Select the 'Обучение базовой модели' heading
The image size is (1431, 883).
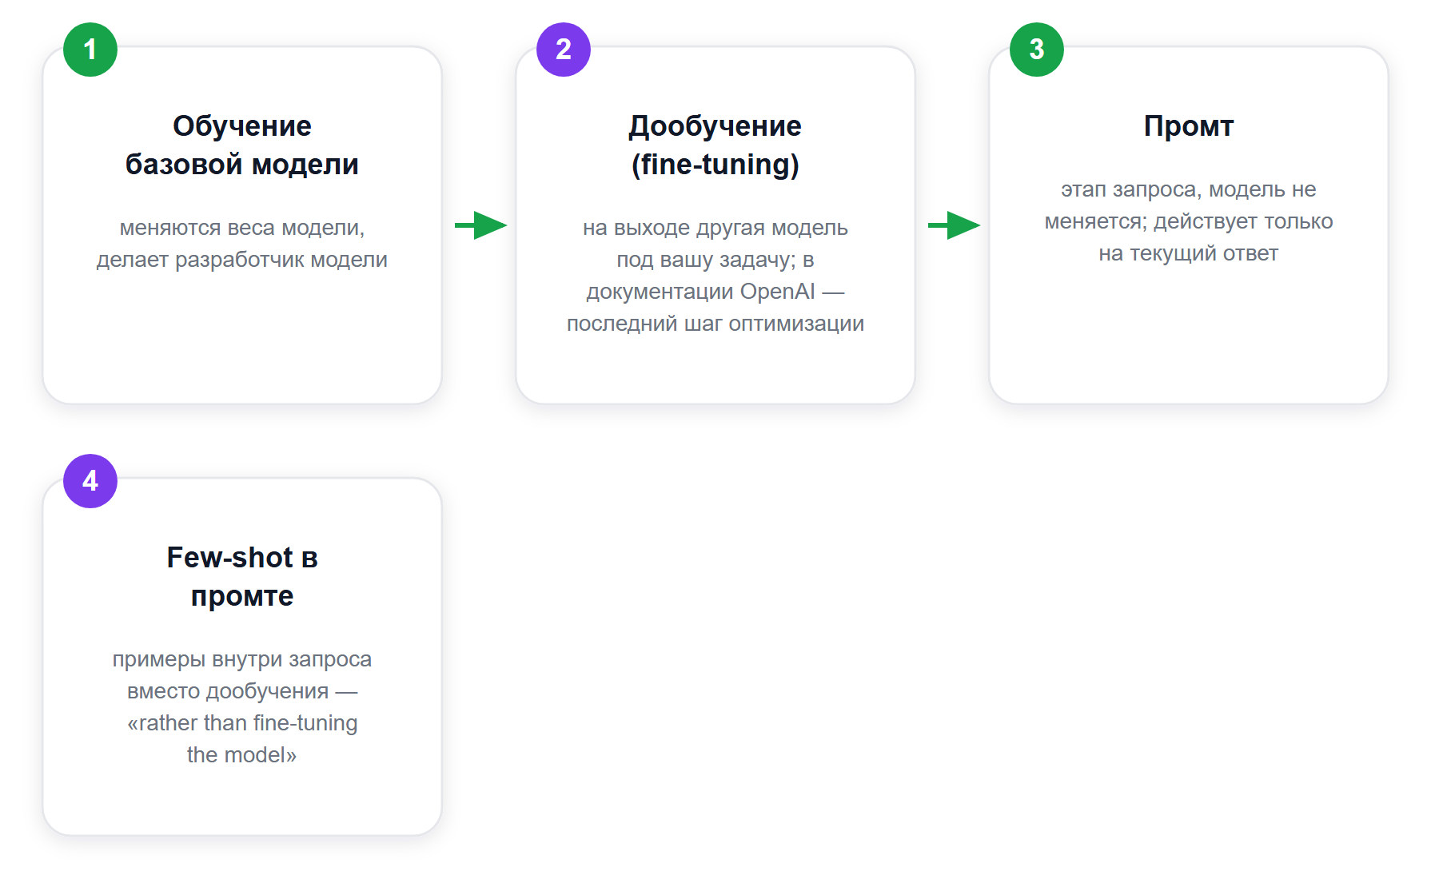[242, 145]
